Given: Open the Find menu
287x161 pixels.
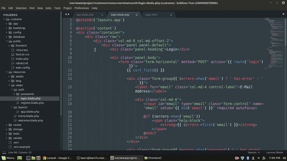Looking at the screenshot, I should coord(32,8).
